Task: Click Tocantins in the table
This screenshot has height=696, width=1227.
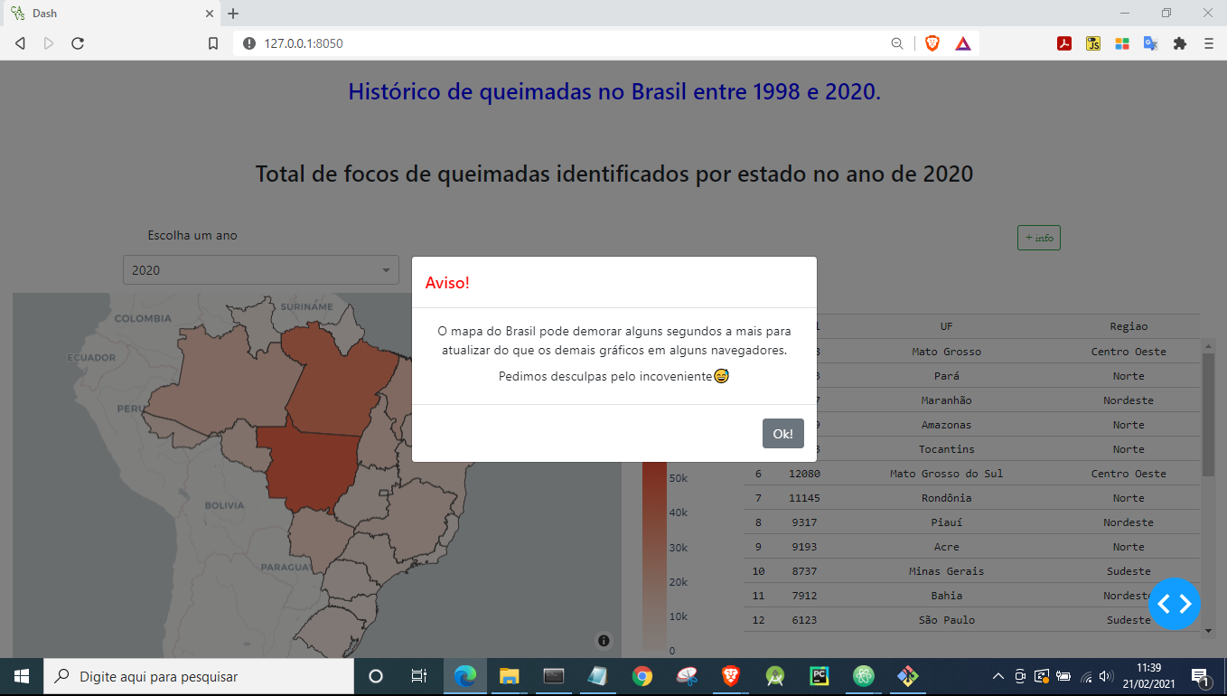Action: pos(946,448)
